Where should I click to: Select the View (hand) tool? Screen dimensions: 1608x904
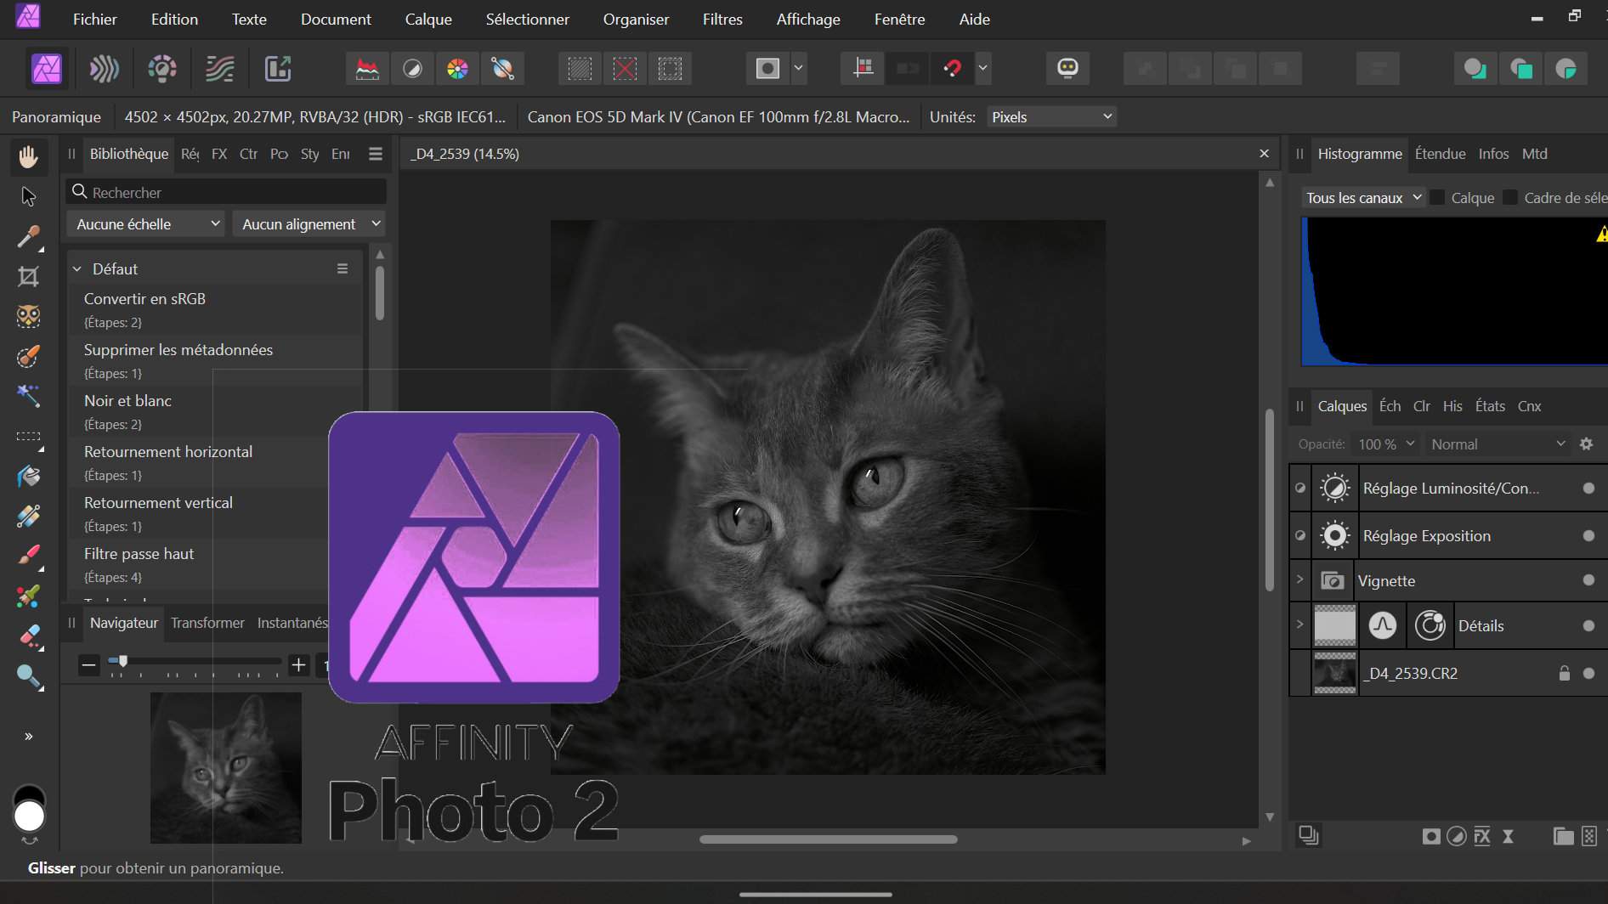pyautogui.click(x=28, y=156)
